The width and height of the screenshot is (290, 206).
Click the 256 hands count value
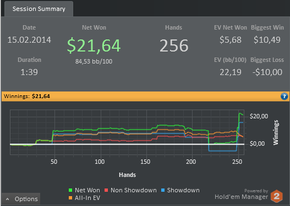pyautogui.click(x=174, y=45)
